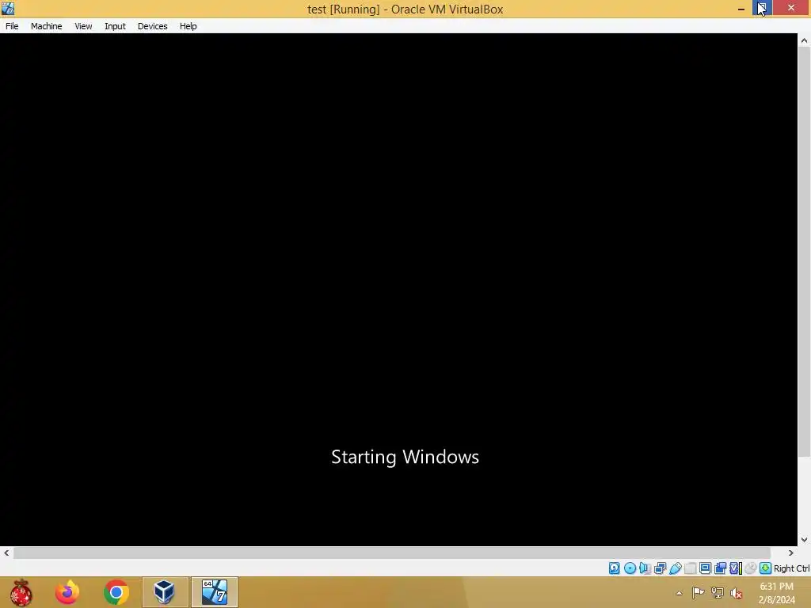Click the horizontal scrollbar left arrow
811x608 pixels.
pos(6,553)
